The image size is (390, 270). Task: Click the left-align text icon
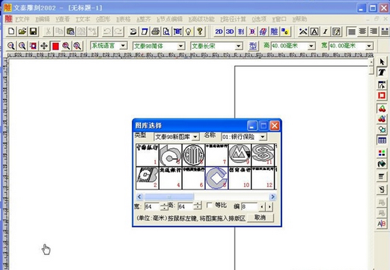click(352, 31)
